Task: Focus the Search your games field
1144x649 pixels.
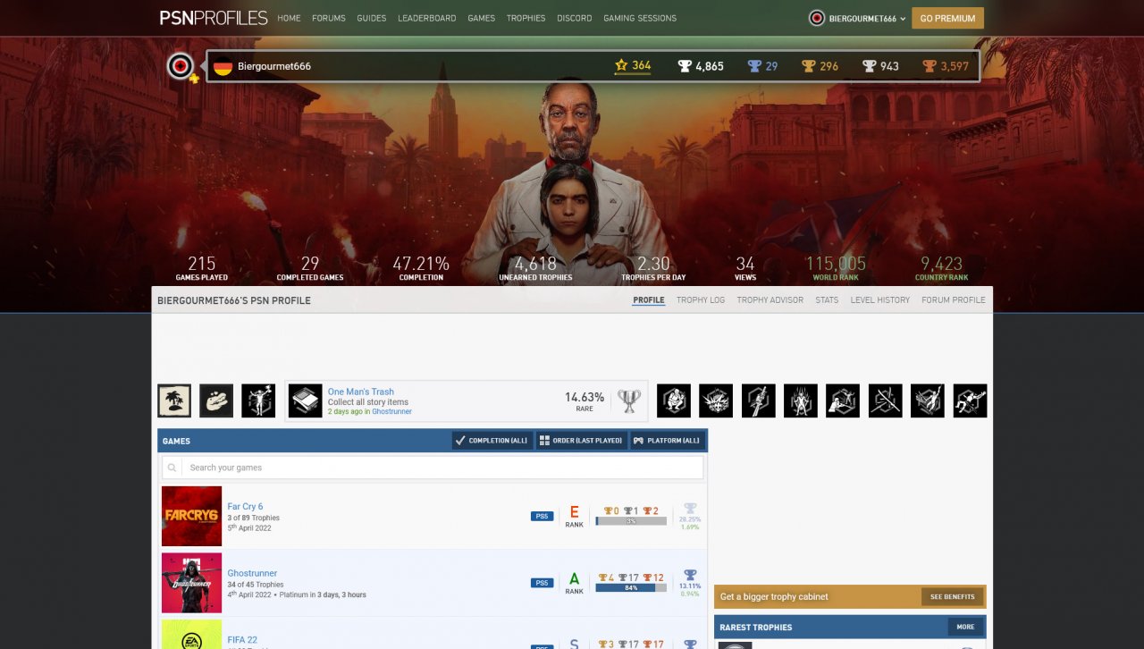Action: (442, 468)
